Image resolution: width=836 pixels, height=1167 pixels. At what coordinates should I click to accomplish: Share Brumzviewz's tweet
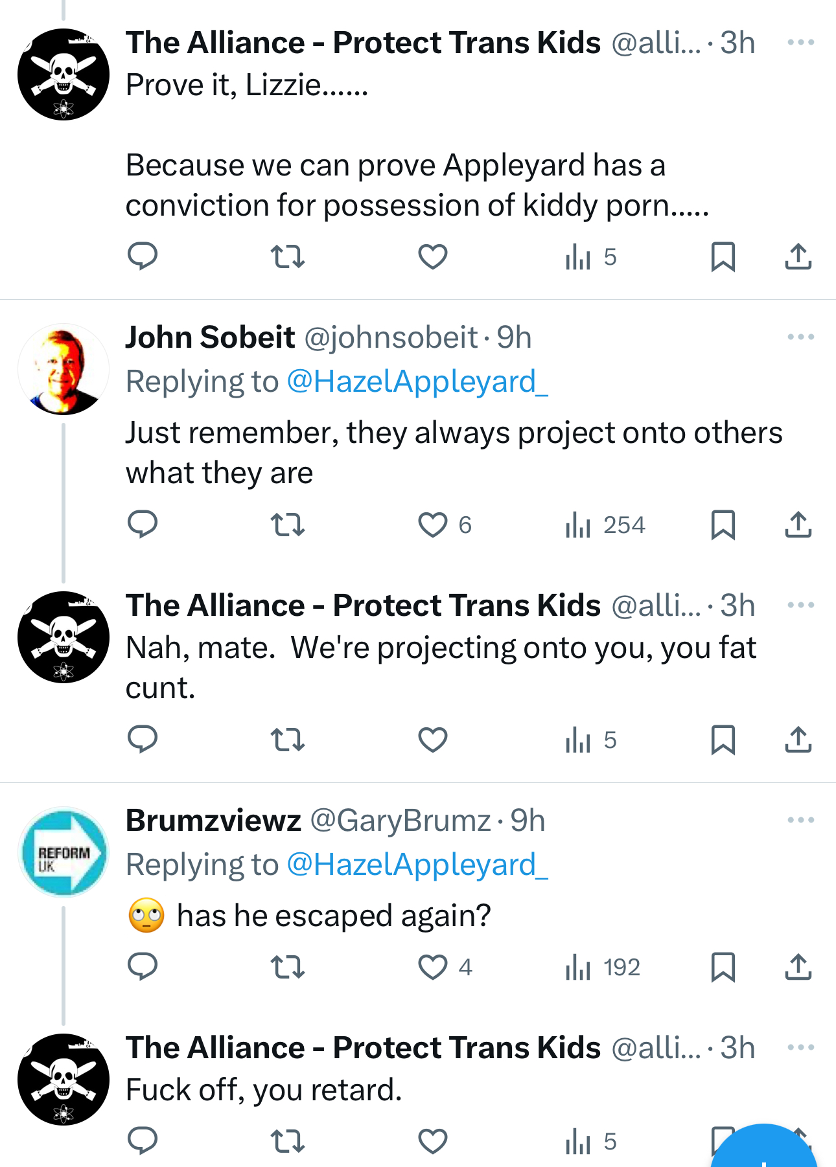pyautogui.click(x=798, y=967)
